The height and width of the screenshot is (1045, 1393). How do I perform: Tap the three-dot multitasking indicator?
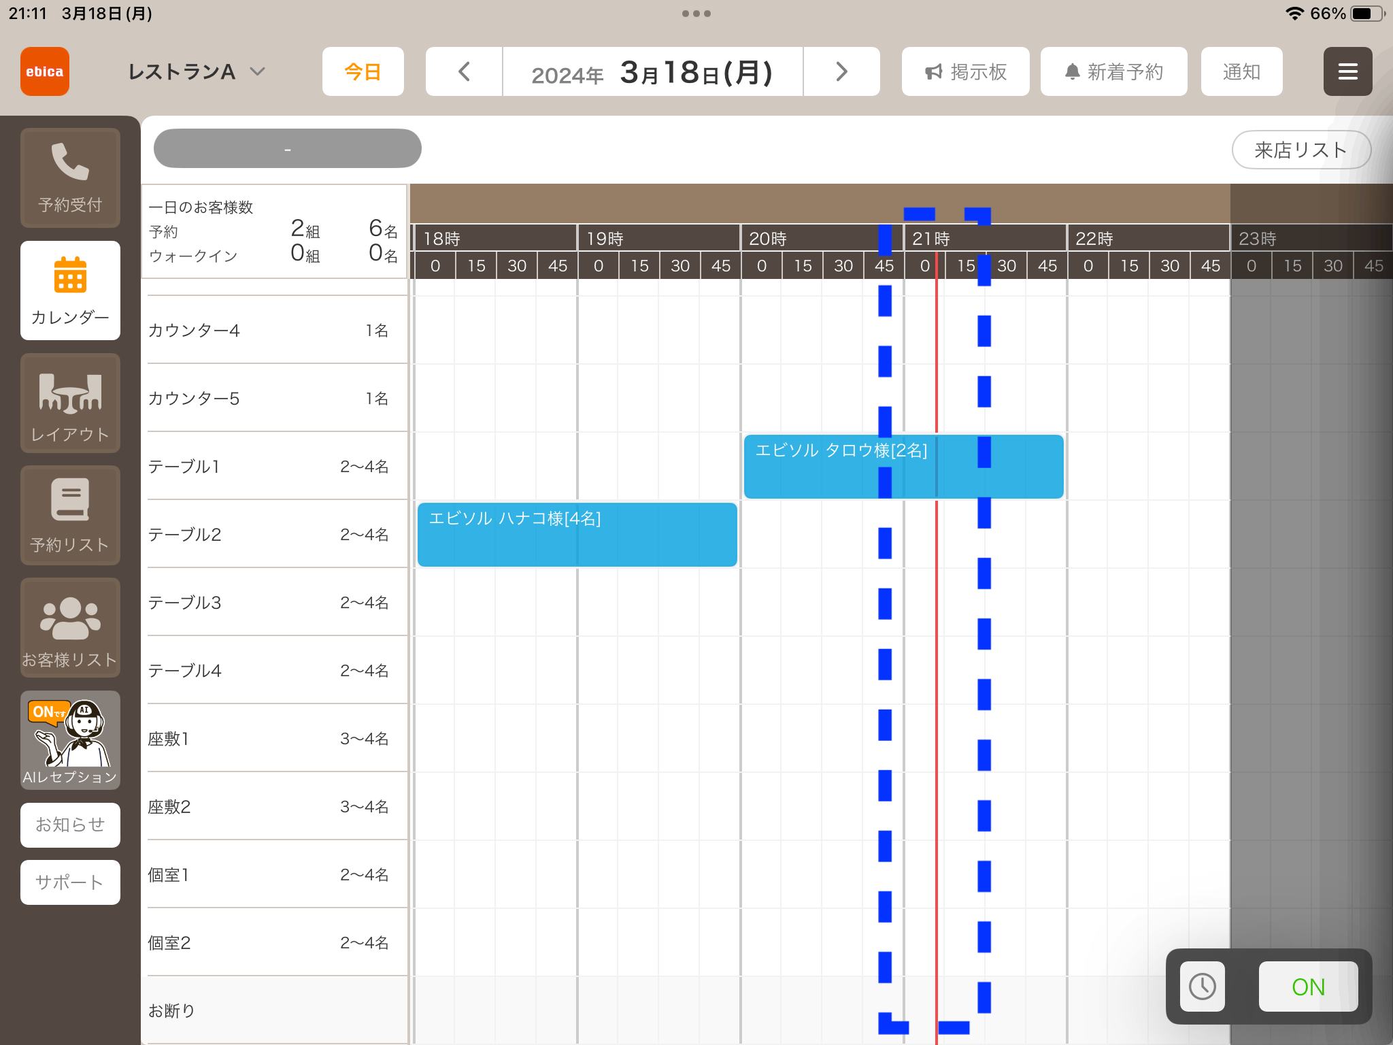(696, 14)
